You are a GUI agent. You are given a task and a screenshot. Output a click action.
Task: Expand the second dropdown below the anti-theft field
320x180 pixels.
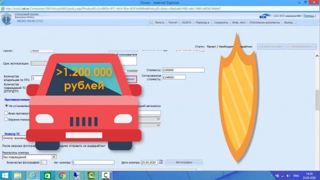pos(158,125)
